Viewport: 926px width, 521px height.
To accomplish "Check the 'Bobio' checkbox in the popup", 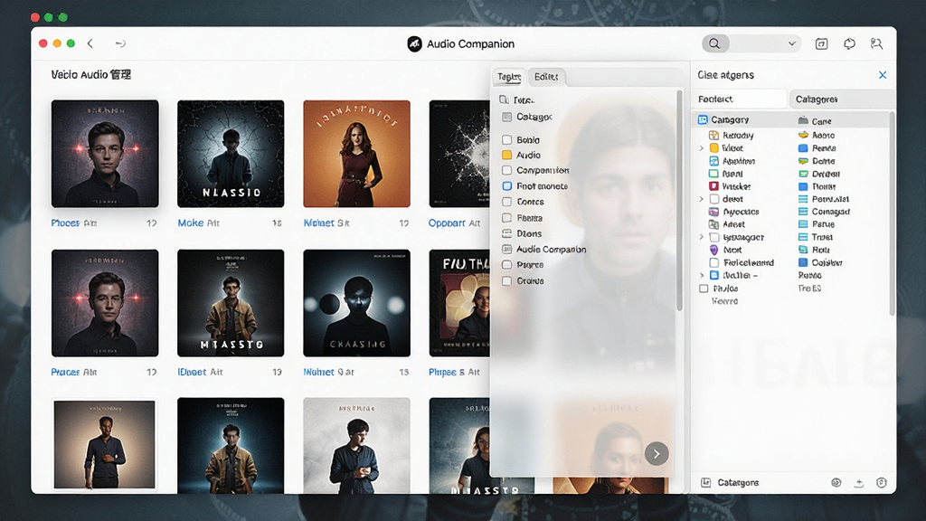I will tap(506, 140).
